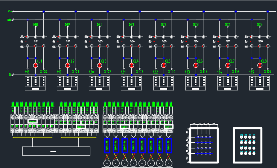277x168 pixels.
Task: Select the large empty rectangle below terminal strips
Action: [56, 151]
